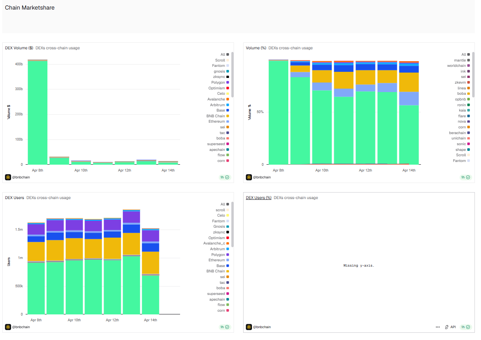Click the 1h refresh badge on DEX Users chart
The width and height of the screenshot is (481, 340).
(x=224, y=327)
